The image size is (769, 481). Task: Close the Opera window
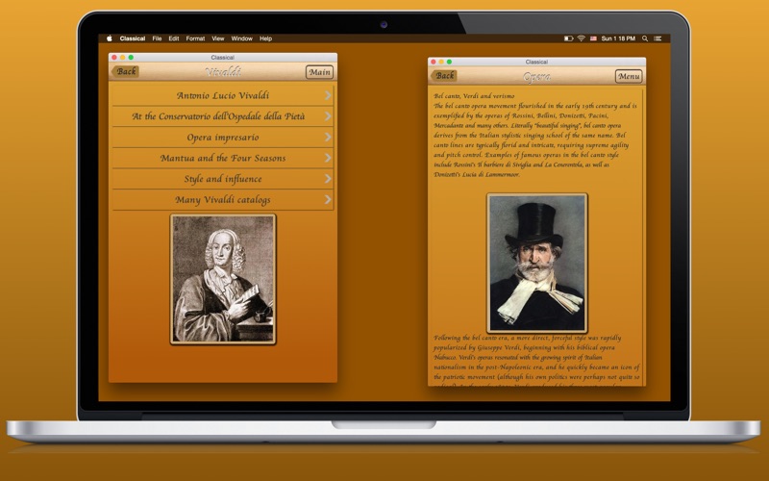(434, 62)
